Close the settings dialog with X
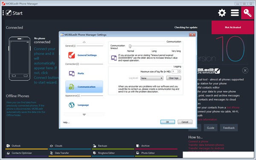The width and height of the screenshot is (256, 160). (192, 35)
